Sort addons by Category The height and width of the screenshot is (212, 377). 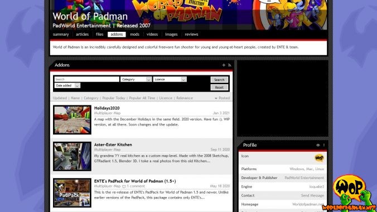(x=91, y=98)
